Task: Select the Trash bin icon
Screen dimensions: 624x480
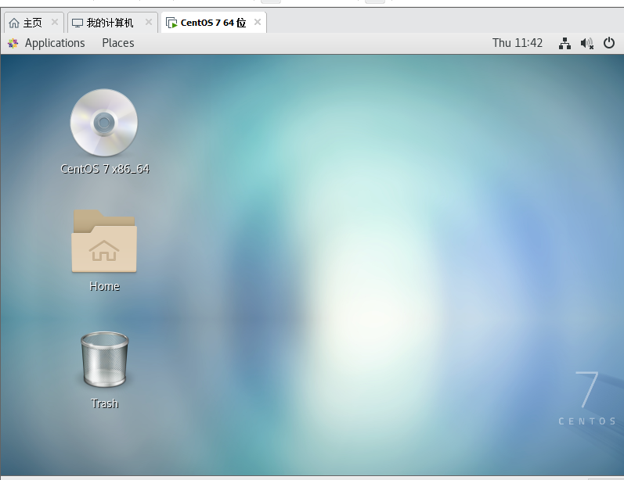Action: tap(105, 360)
